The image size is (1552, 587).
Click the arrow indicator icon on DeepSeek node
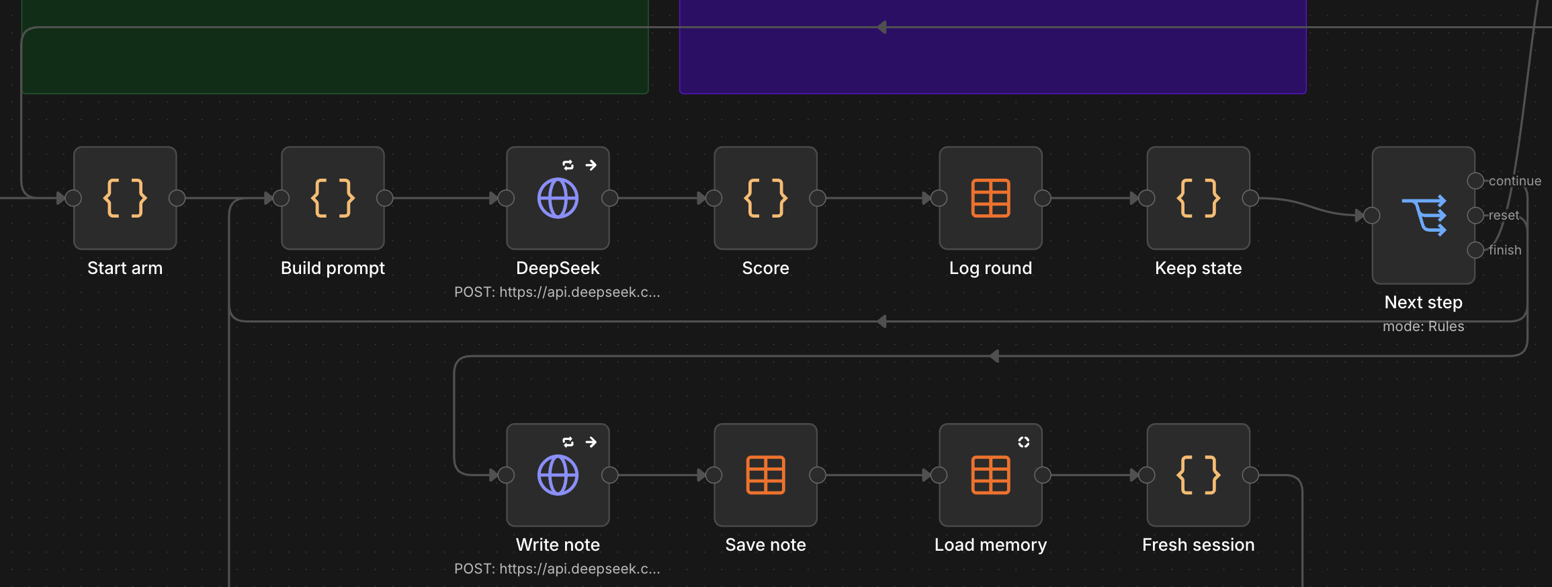tap(591, 165)
